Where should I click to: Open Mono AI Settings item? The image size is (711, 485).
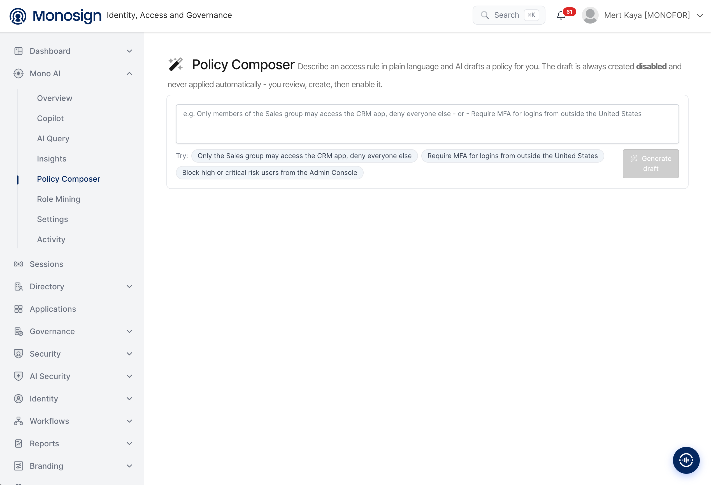[x=52, y=219]
